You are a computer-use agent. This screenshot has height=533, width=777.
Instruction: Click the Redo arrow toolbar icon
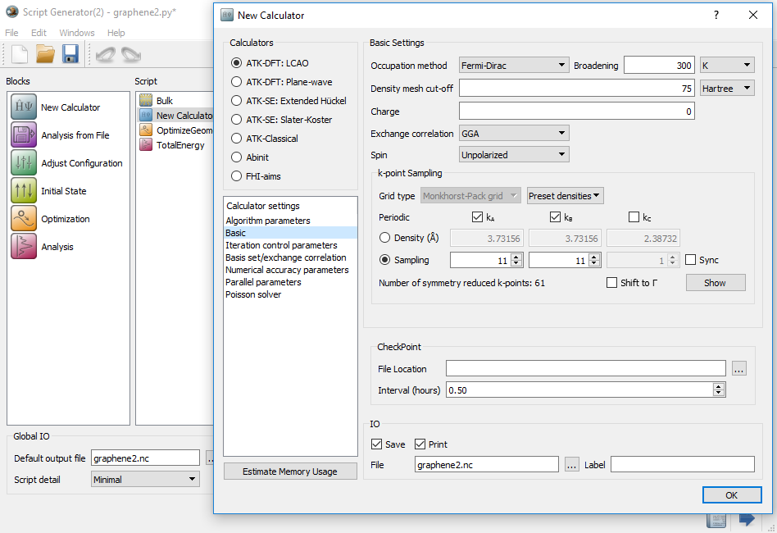(131, 54)
